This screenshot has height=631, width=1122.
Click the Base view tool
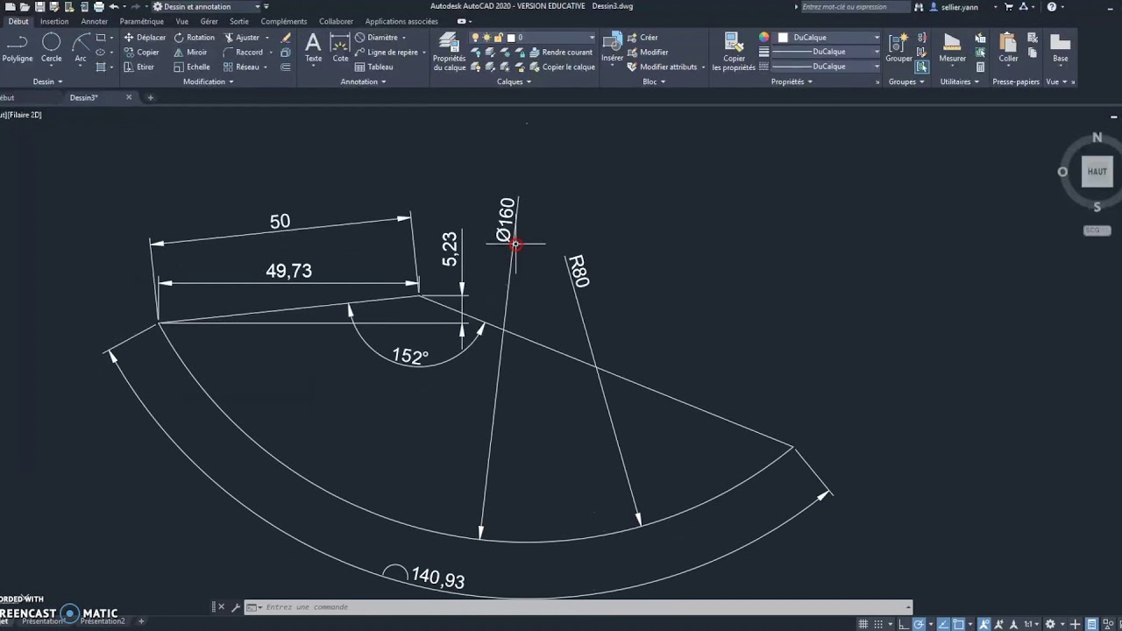1061,48
